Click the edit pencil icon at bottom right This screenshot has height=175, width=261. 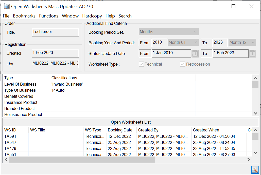[x=255, y=169]
